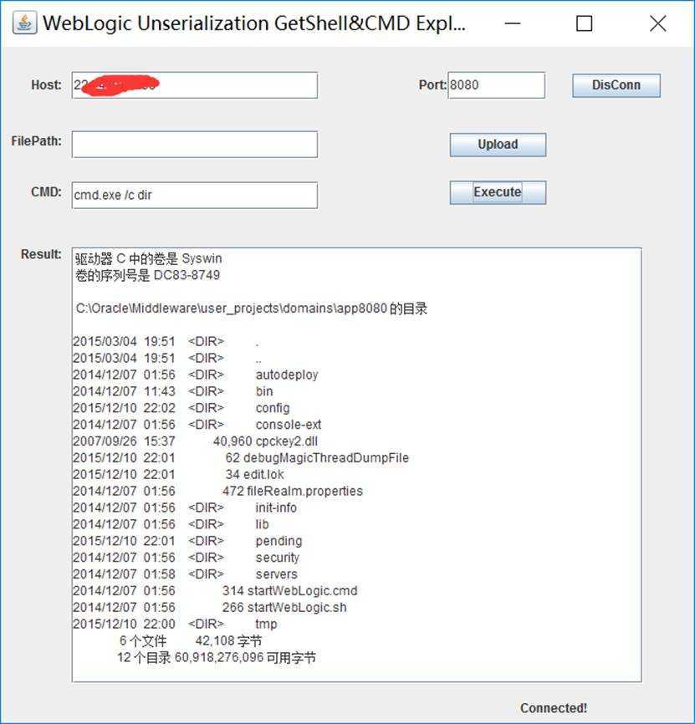This screenshot has width=695, height=724.
Task: Click the DisConn button
Action: point(616,85)
